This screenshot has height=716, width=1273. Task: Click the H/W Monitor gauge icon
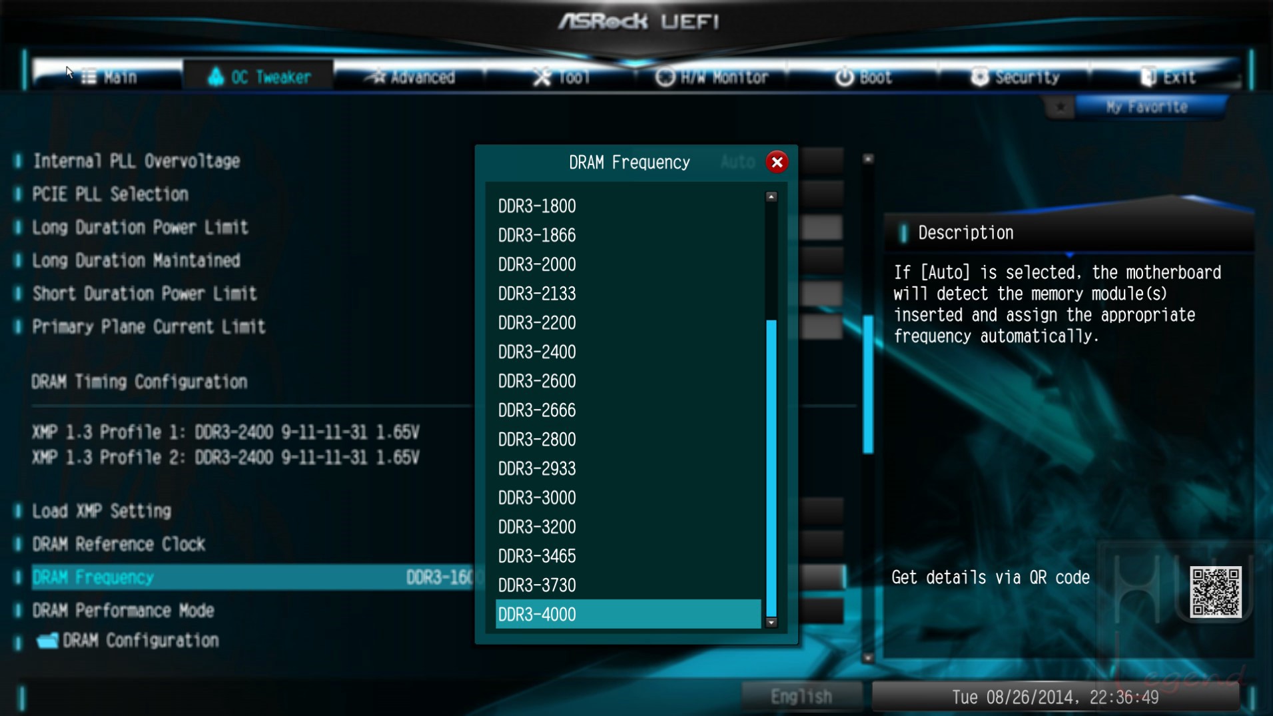pyautogui.click(x=665, y=77)
